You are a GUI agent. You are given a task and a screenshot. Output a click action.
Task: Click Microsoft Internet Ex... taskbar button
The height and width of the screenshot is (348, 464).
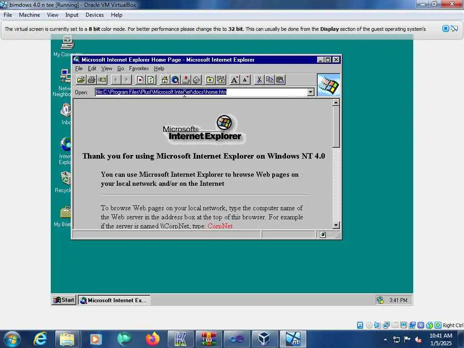click(x=114, y=300)
